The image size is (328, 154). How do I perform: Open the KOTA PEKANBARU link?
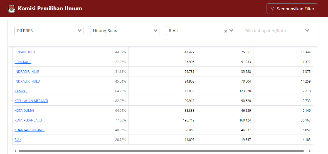pos(28,120)
